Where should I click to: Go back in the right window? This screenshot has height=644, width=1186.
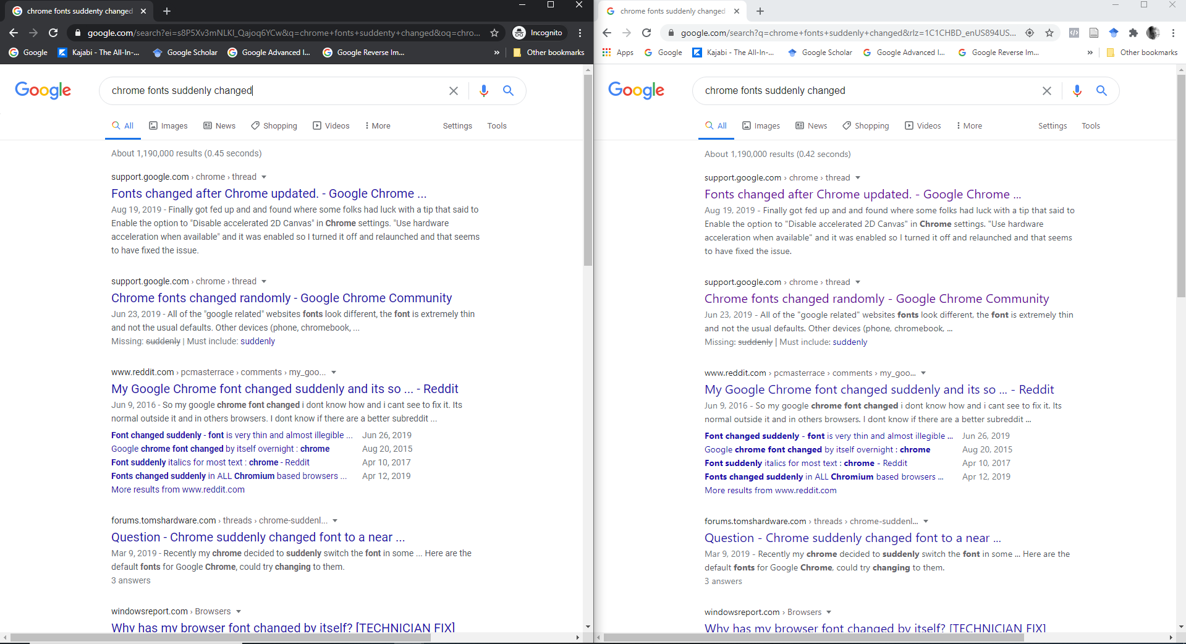click(x=607, y=33)
